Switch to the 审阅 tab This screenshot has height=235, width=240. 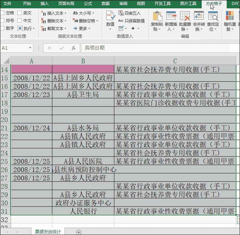[123, 3]
